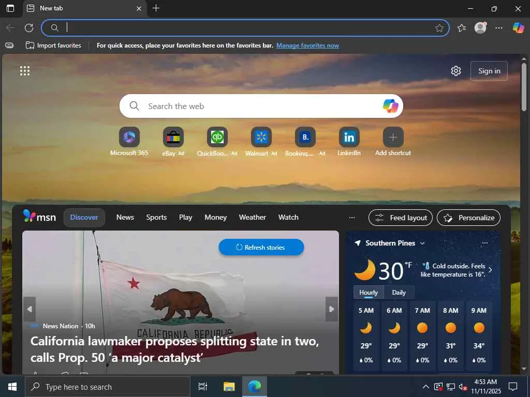
Task: Open the California lawmaker headline
Action: coord(174,349)
